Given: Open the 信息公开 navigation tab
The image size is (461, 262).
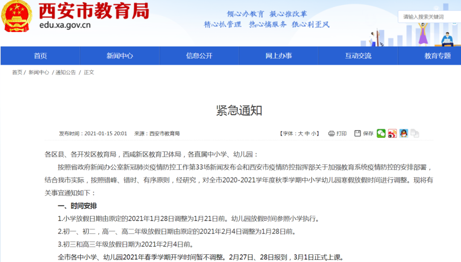Looking at the screenshot, I should pos(199,56).
